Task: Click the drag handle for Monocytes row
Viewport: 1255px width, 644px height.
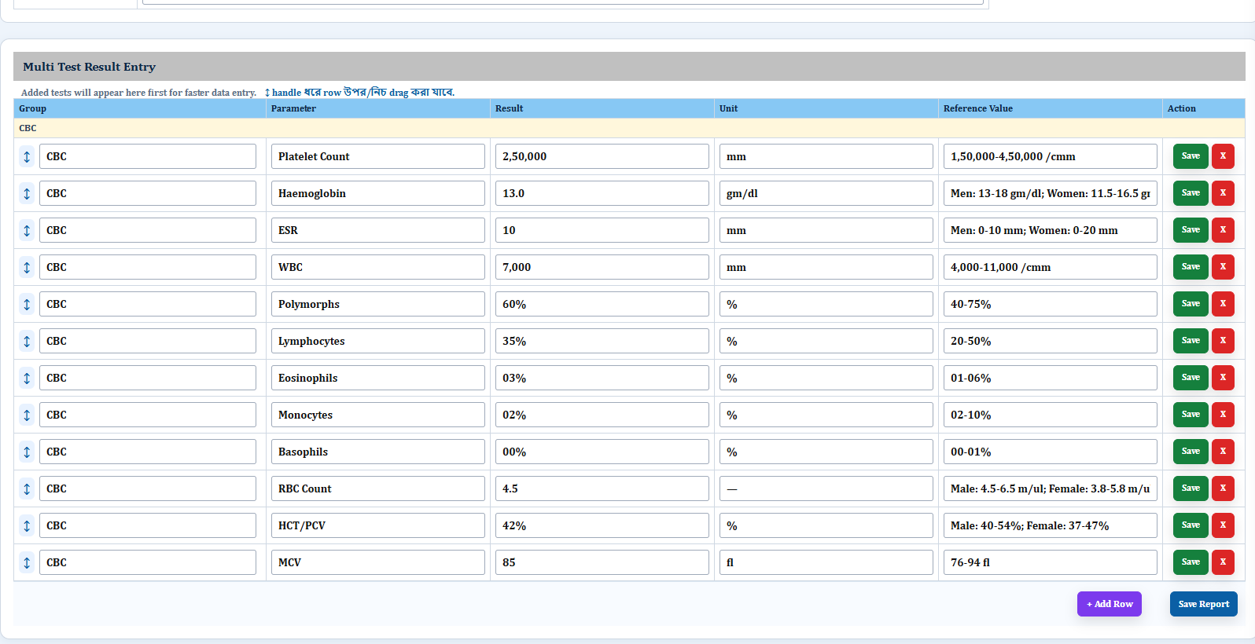Action: (27, 415)
